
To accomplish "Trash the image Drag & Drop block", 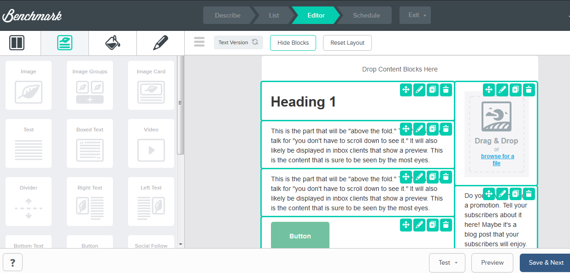I will [x=529, y=90].
